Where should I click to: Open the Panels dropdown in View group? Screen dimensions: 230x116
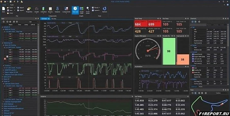(x=96, y=8)
